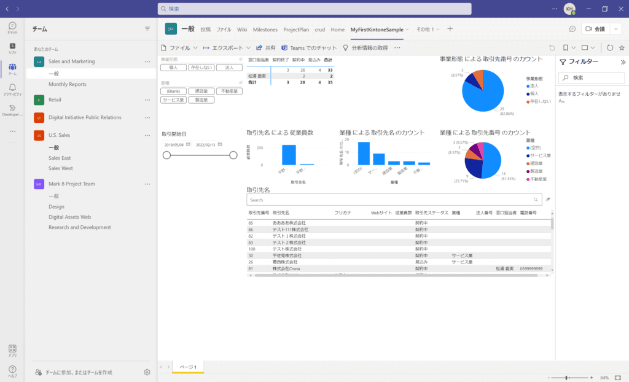This screenshot has height=382, width=629.
Task: Click Teams でチャット button
Action: (x=309, y=48)
